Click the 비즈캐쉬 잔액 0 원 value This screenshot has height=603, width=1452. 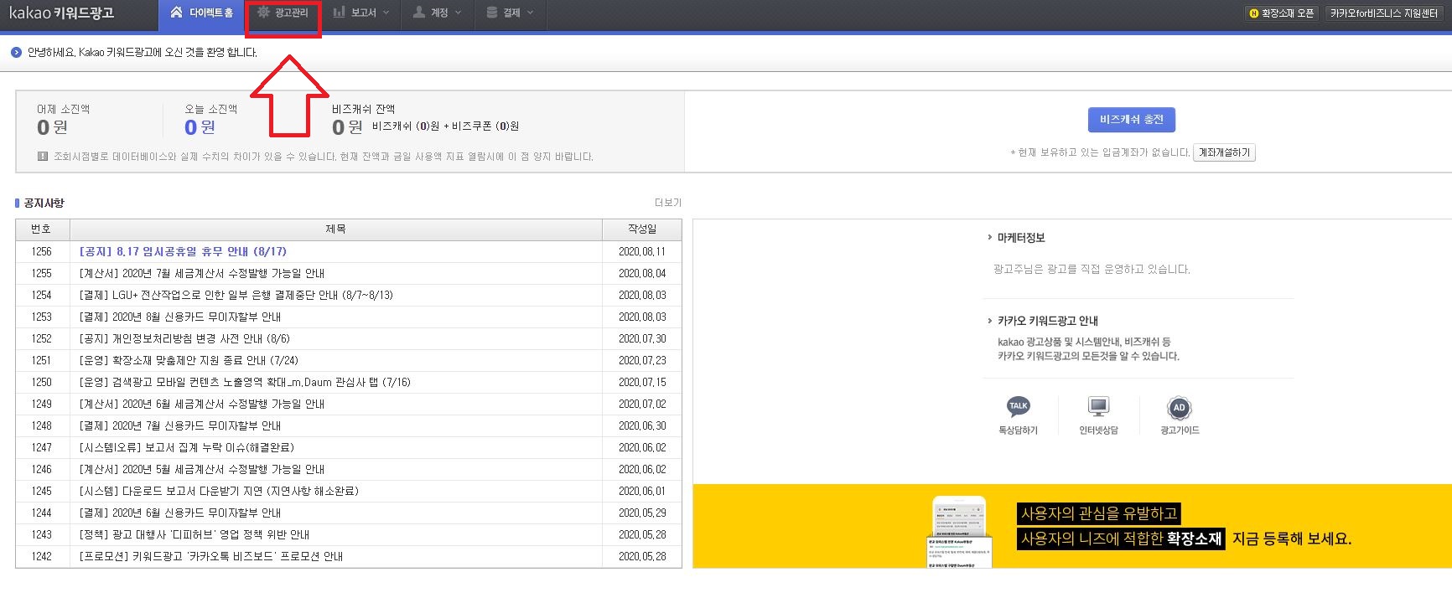point(347,127)
